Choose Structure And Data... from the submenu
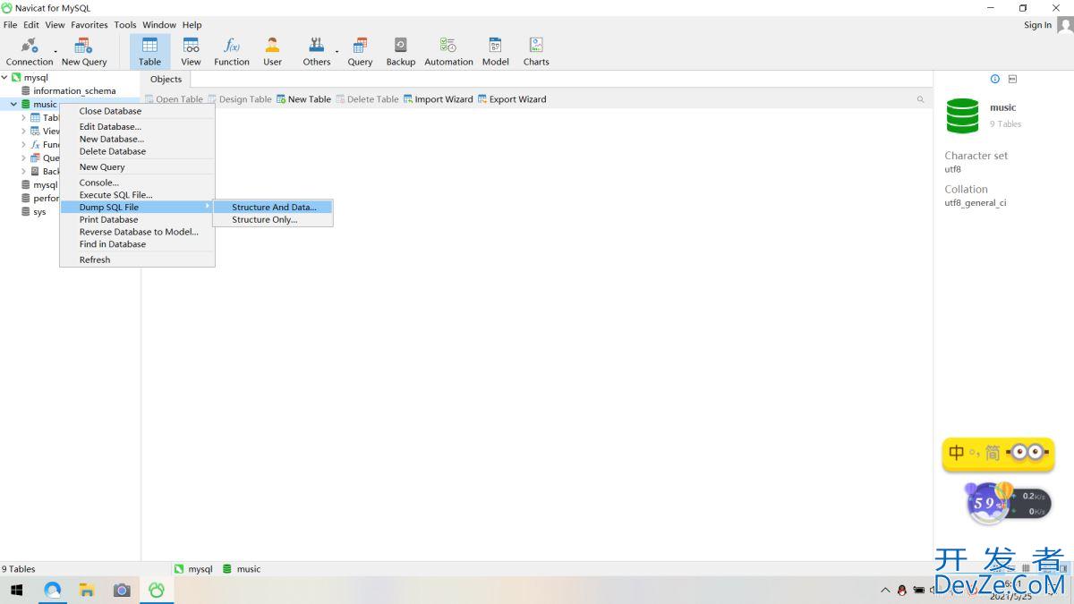 (x=273, y=208)
